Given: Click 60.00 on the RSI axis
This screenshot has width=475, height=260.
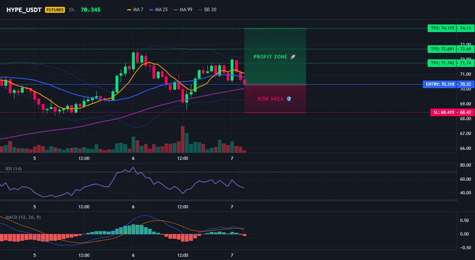Looking at the screenshot, I should pos(465,179).
